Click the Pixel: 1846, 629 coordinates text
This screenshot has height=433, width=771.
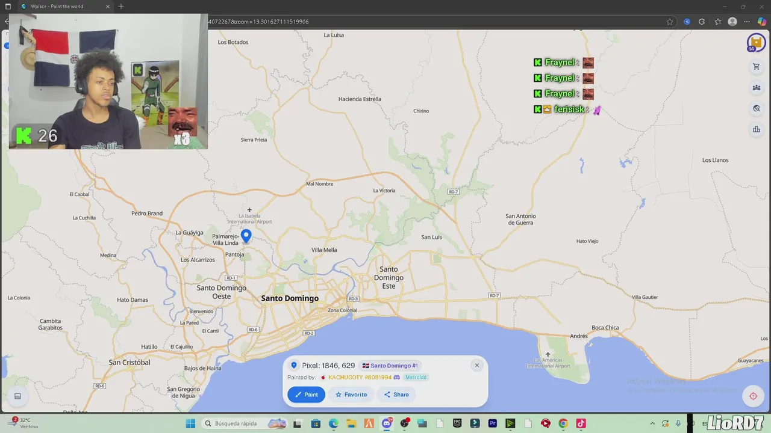tap(328, 366)
